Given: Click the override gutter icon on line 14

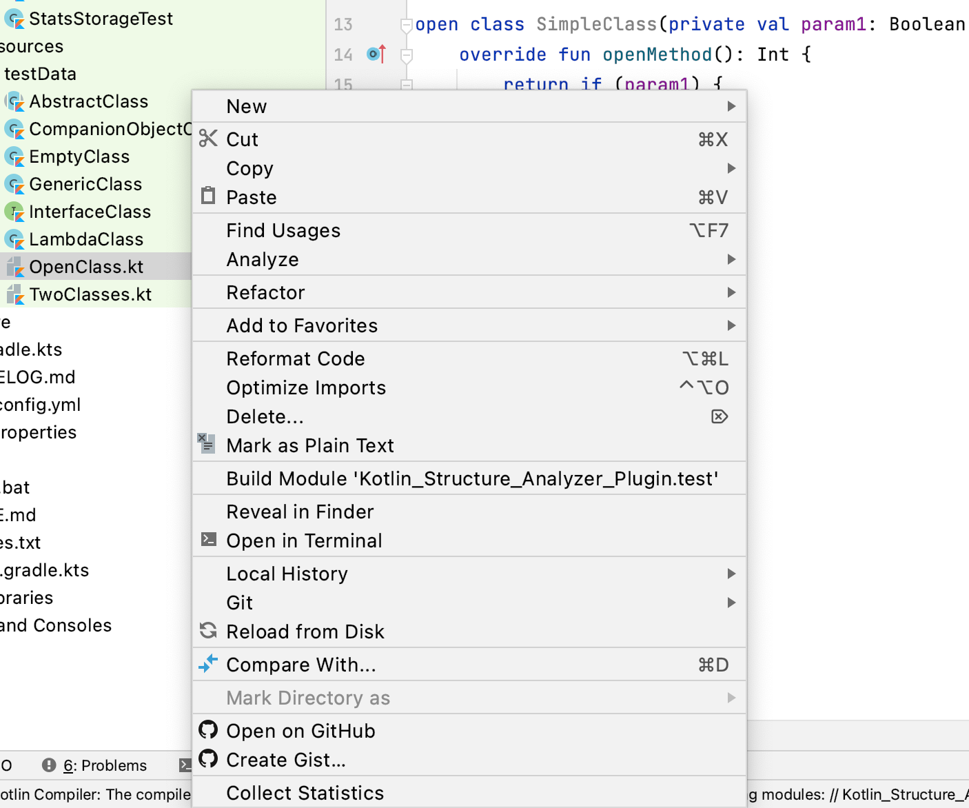Looking at the screenshot, I should point(376,54).
